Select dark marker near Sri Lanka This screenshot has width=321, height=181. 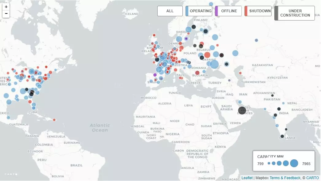(282, 136)
